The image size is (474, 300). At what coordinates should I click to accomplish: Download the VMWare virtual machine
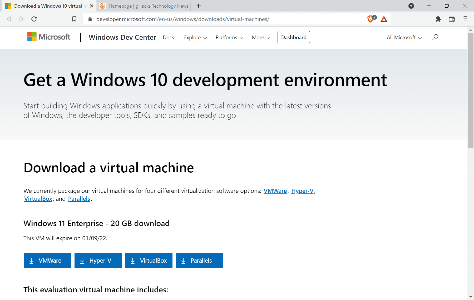coord(47,261)
